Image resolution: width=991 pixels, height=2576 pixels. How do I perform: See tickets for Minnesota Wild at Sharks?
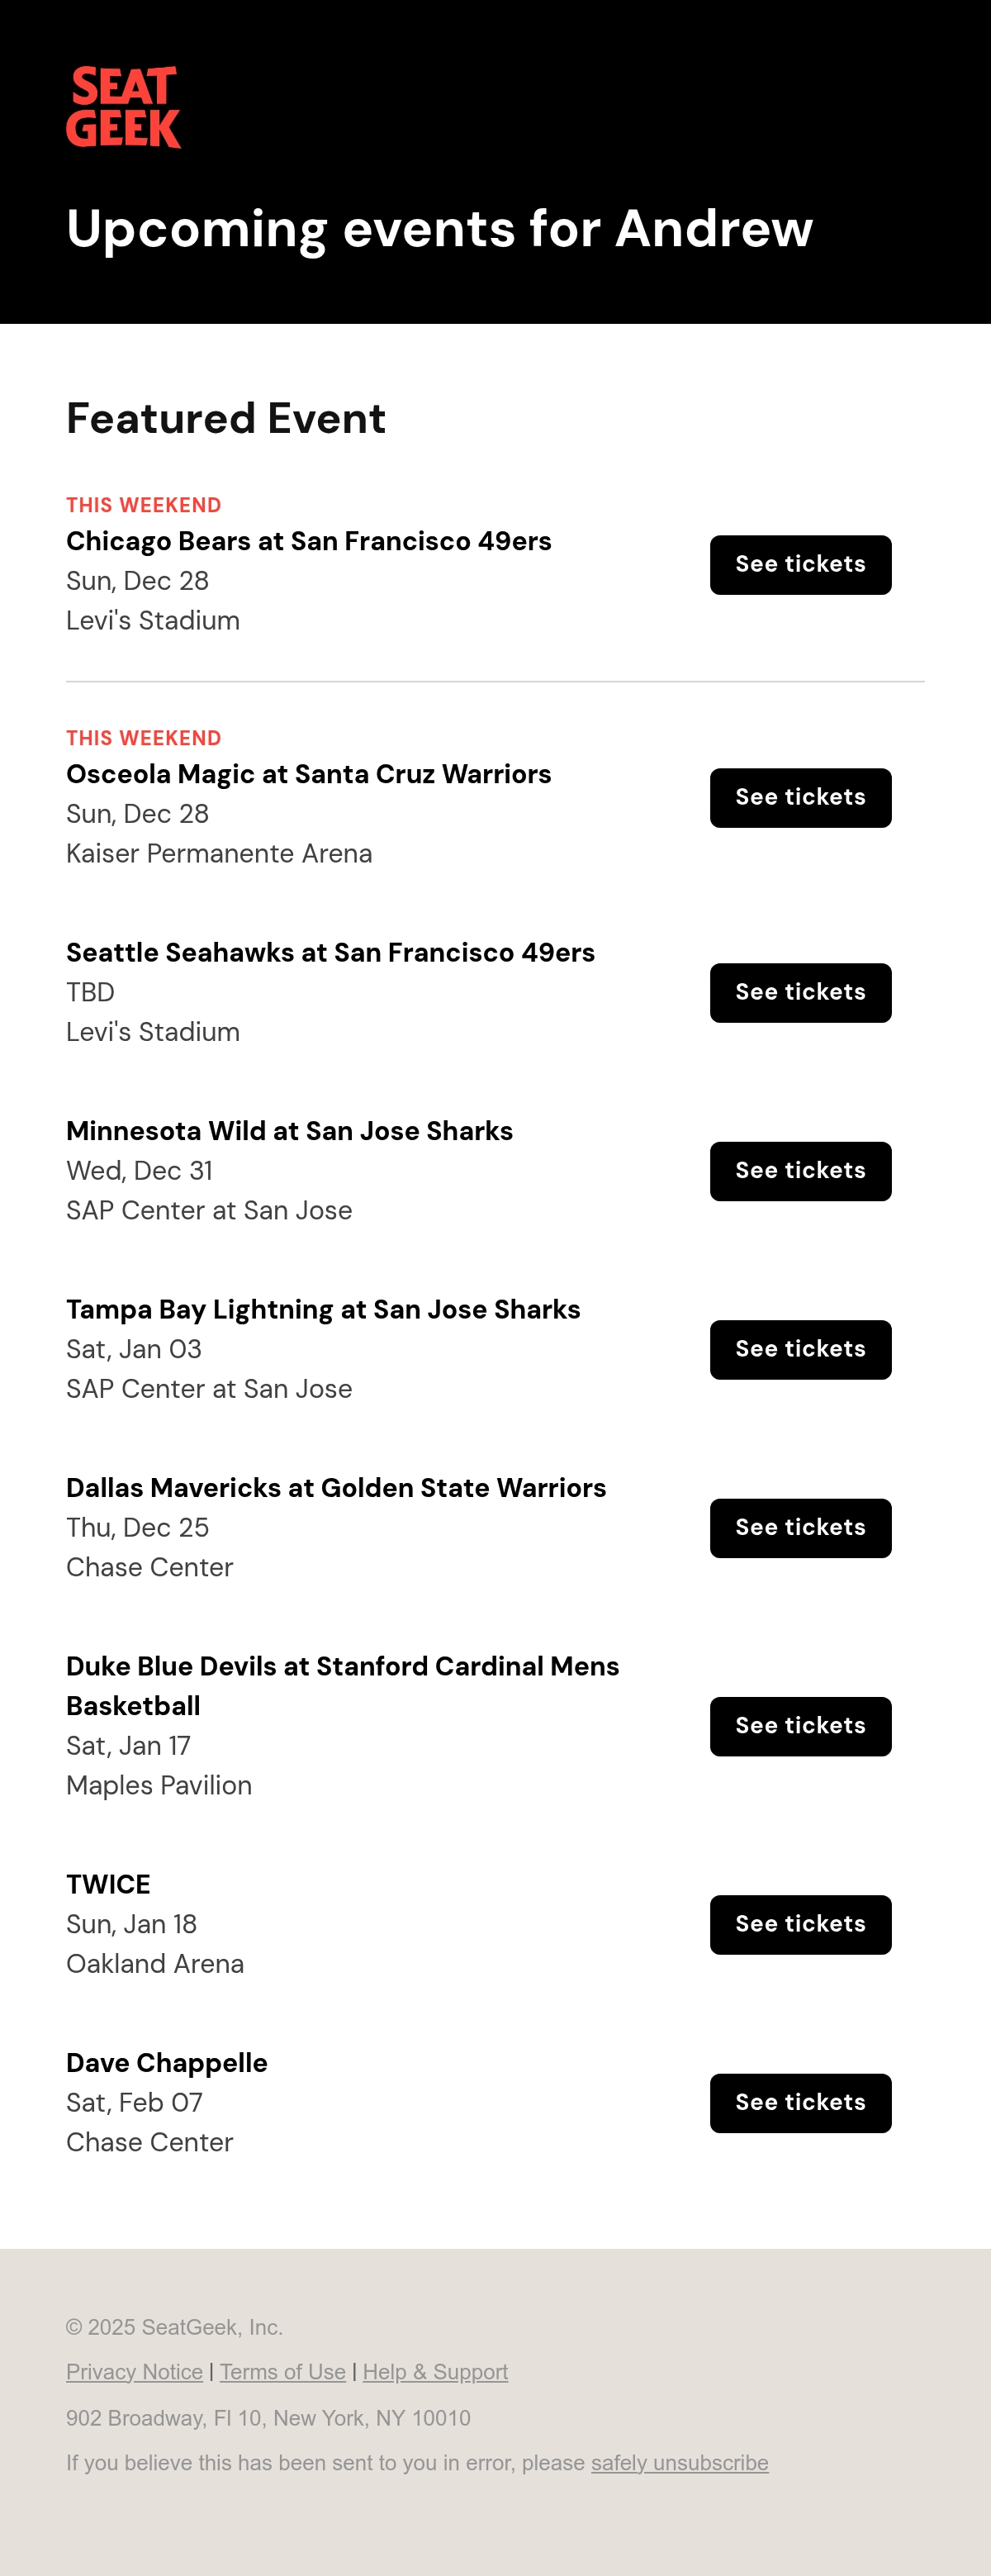coord(800,1171)
